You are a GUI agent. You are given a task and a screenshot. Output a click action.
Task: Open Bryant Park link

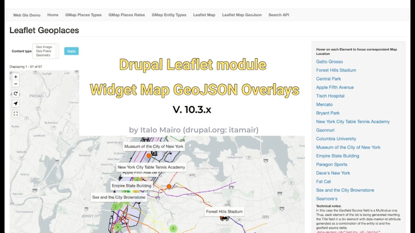[328, 113]
